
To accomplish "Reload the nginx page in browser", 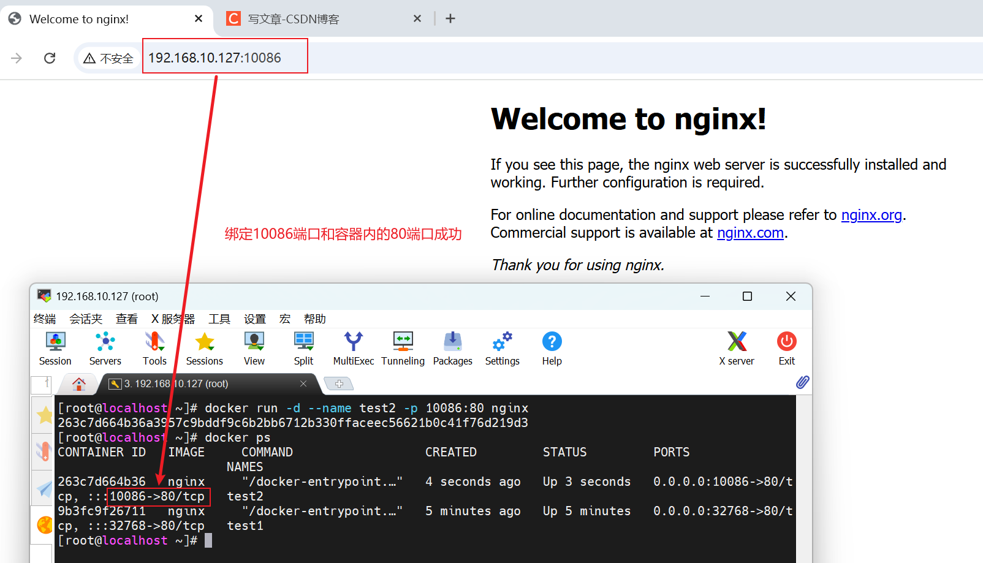I will [x=50, y=58].
